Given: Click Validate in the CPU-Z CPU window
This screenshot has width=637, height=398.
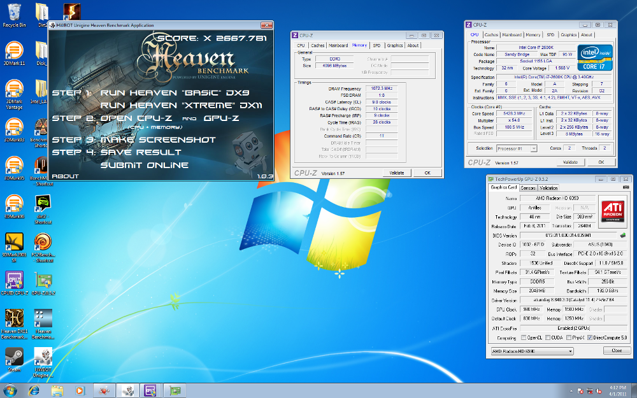Looking at the screenshot, I should [570, 162].
